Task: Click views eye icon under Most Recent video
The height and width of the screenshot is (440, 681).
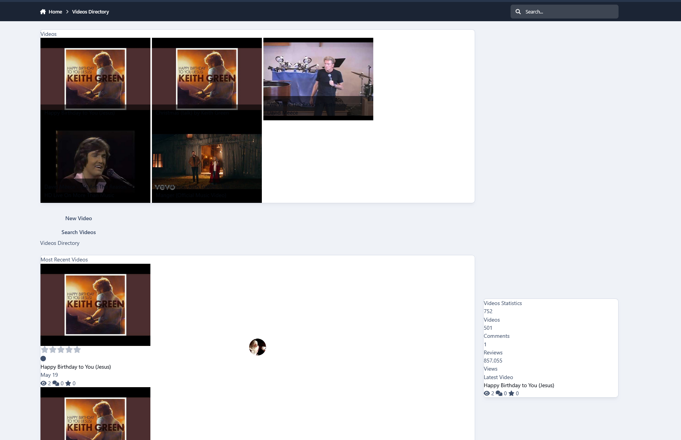Action: (x=44, y=383)
